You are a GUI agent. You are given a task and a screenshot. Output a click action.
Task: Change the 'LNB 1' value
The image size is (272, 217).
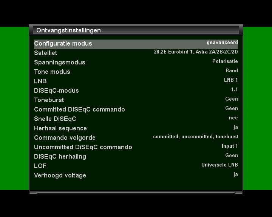[231, 80]
